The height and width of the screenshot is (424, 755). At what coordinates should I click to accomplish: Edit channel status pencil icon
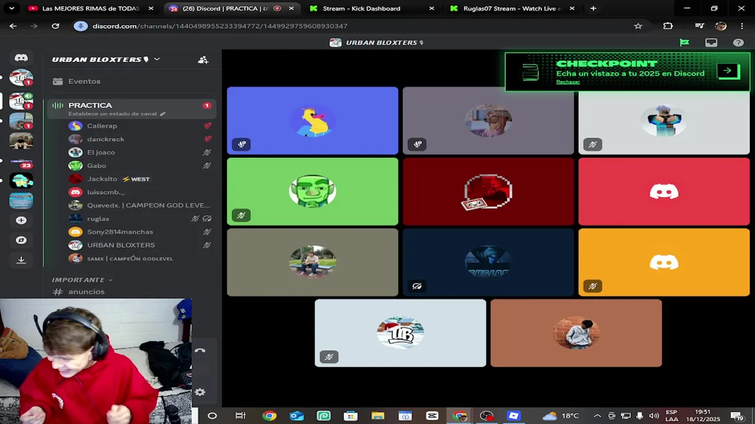click(163, 114)
